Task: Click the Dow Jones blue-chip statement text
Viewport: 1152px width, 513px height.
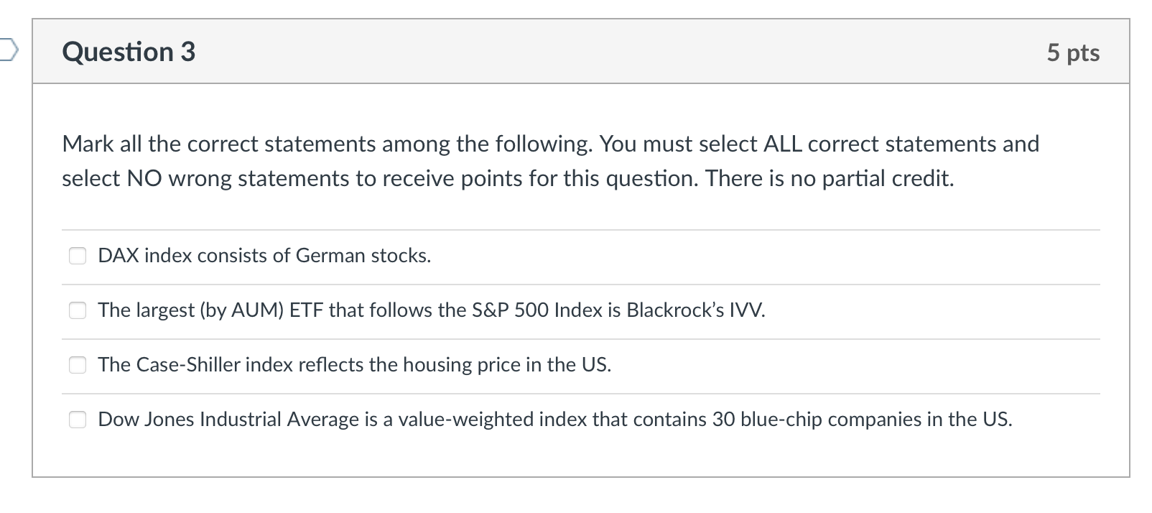Action: tap(554, 419)
